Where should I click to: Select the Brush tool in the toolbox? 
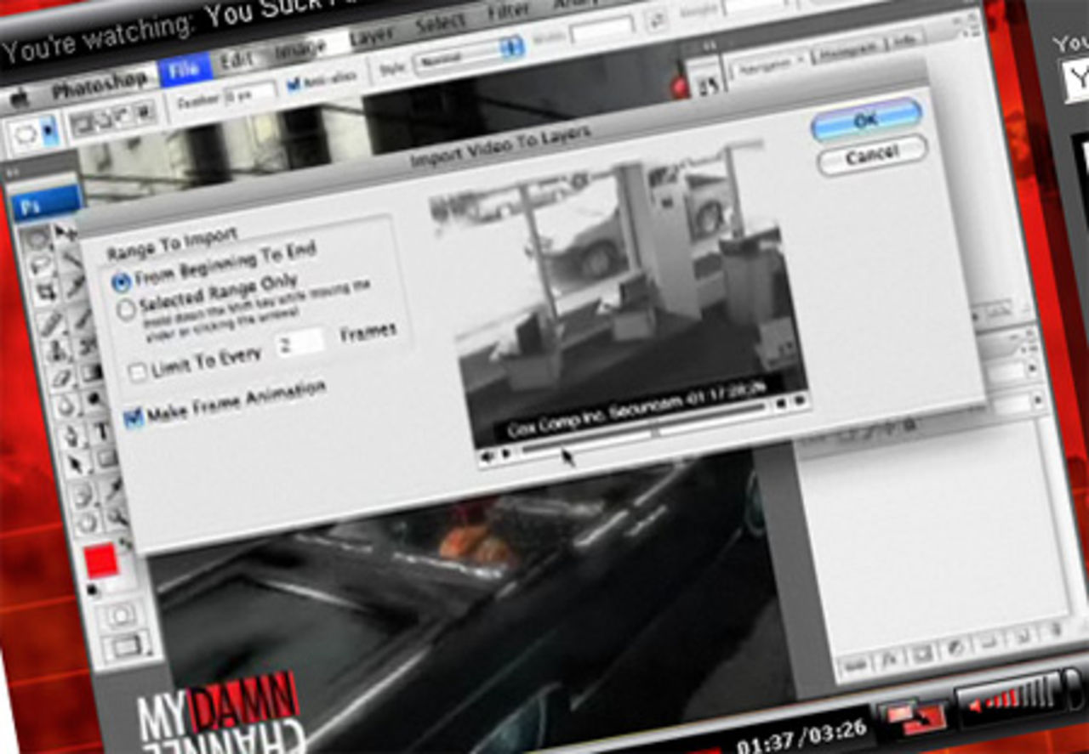[x=83, y=318]
